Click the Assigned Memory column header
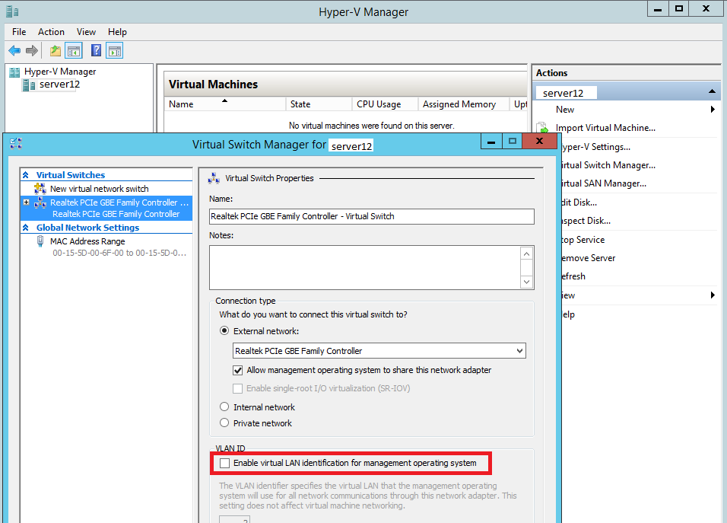This screenshot has width=727, height=523. point(463,104)
